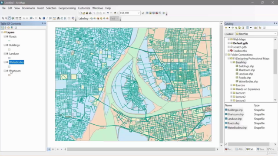The image size is (278, 156).
Task: Open the Customize menu
Action: pos(84,8)
